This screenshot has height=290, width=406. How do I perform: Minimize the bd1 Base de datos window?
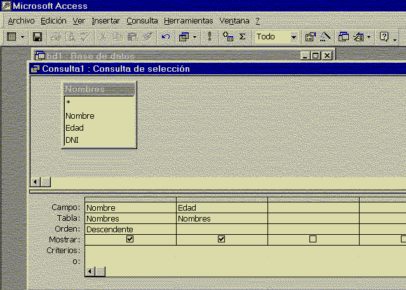pos(305,56)
